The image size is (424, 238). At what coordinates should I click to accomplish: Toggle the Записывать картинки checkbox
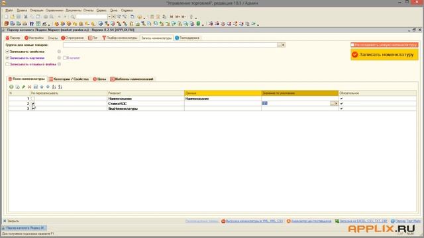click(x=7, y=58)
